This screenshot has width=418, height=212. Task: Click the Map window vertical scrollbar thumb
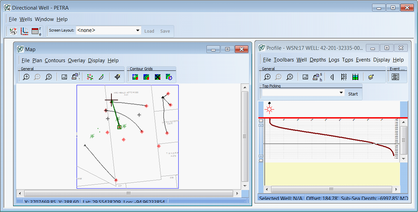245,136
